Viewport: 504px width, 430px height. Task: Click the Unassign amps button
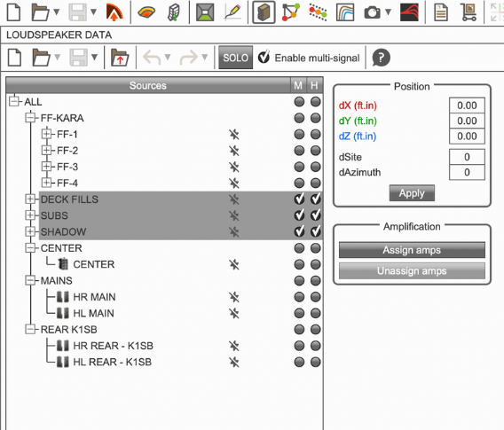click(412, 271)
